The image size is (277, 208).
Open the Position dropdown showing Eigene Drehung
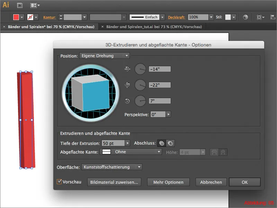[x=104, y=55]
